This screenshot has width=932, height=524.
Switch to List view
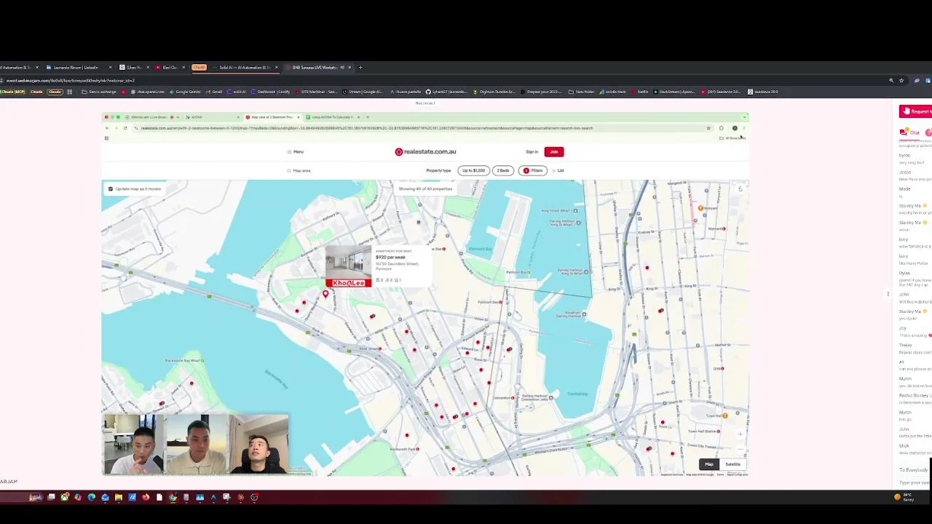tap(558, 170)
